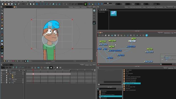The width and height of the screenshot is (176, 99).
Task: Expand the Downloads folder in the Library tree
Action: [98, 98]
